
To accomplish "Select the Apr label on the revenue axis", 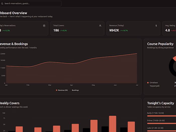I will click(x=71, y=85).
